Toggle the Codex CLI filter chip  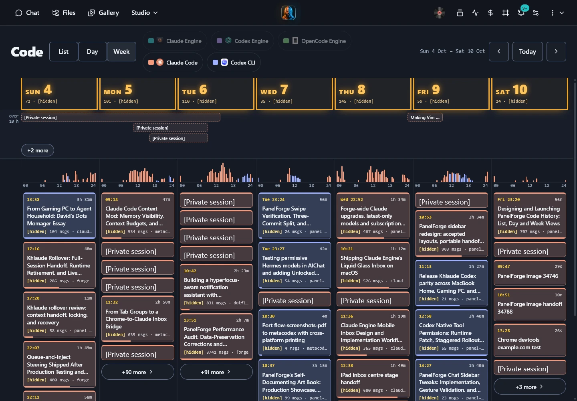point(234,62)
